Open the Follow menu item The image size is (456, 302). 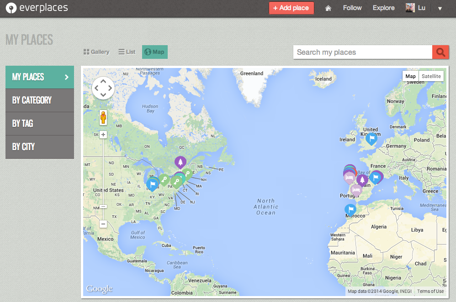pos(352,8)
